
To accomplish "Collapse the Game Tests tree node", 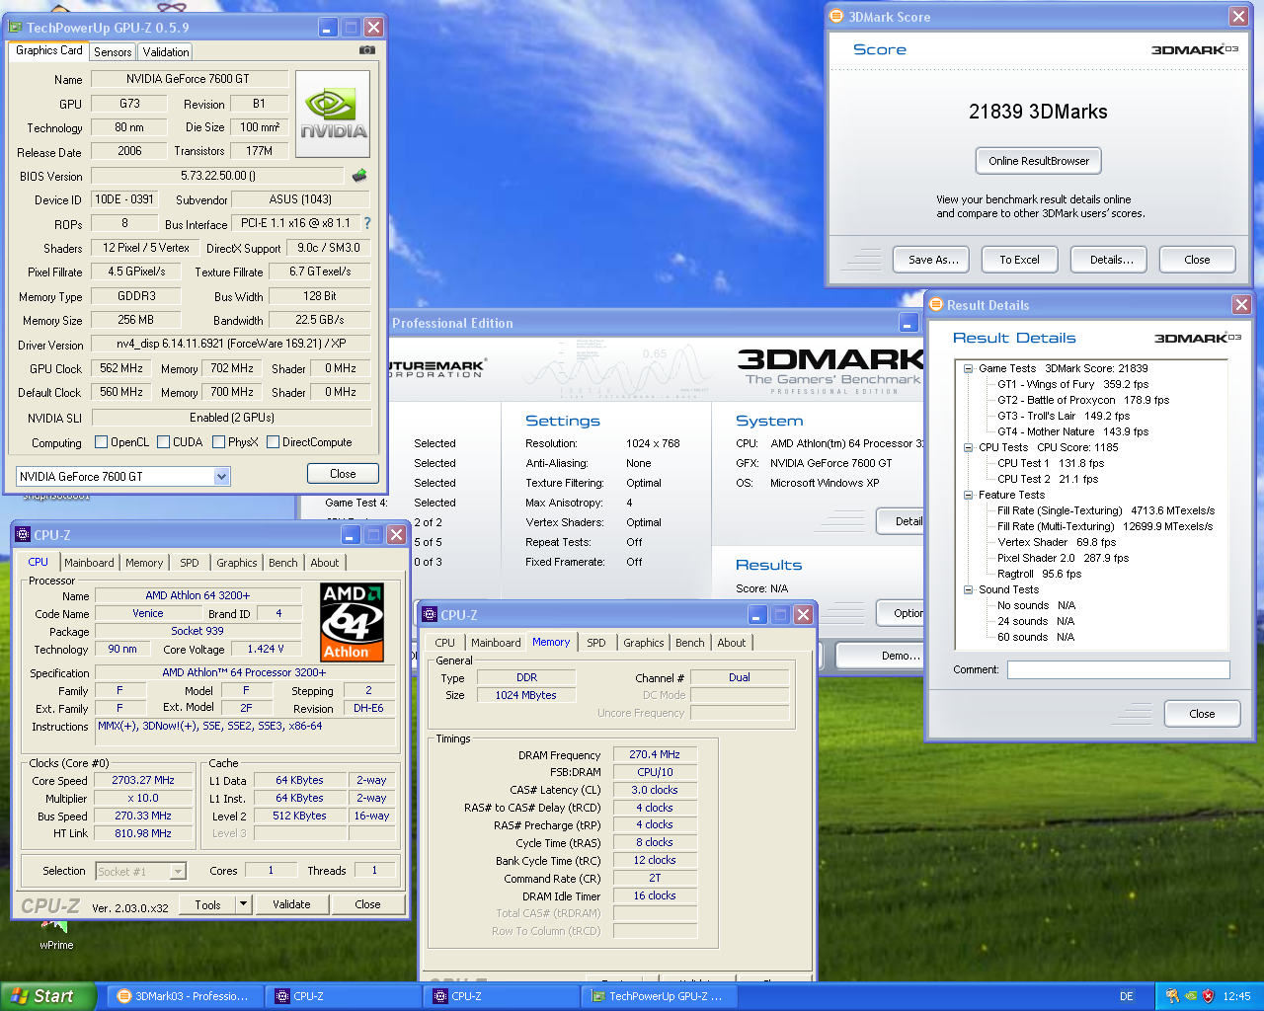I will [969, 368].
